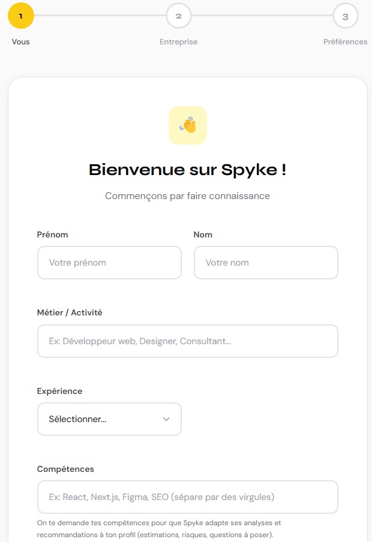The width and height of the screenshot is (372, 542).
Task: Jump to step 2 circle
Action: tap(179, 16)
